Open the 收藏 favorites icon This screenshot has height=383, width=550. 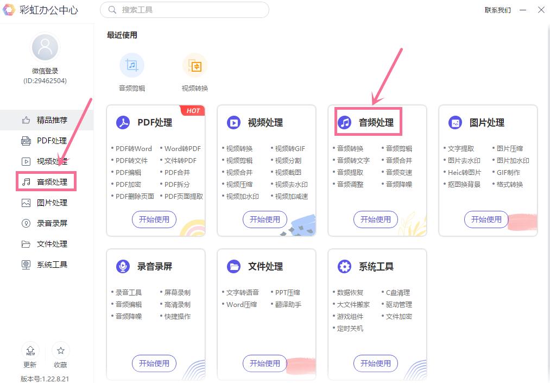click(x=60, y=350)
